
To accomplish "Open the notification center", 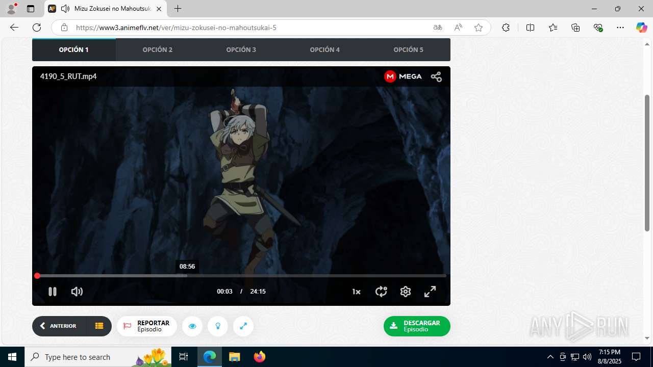I will pyautogui.click(x=636, y=357).
